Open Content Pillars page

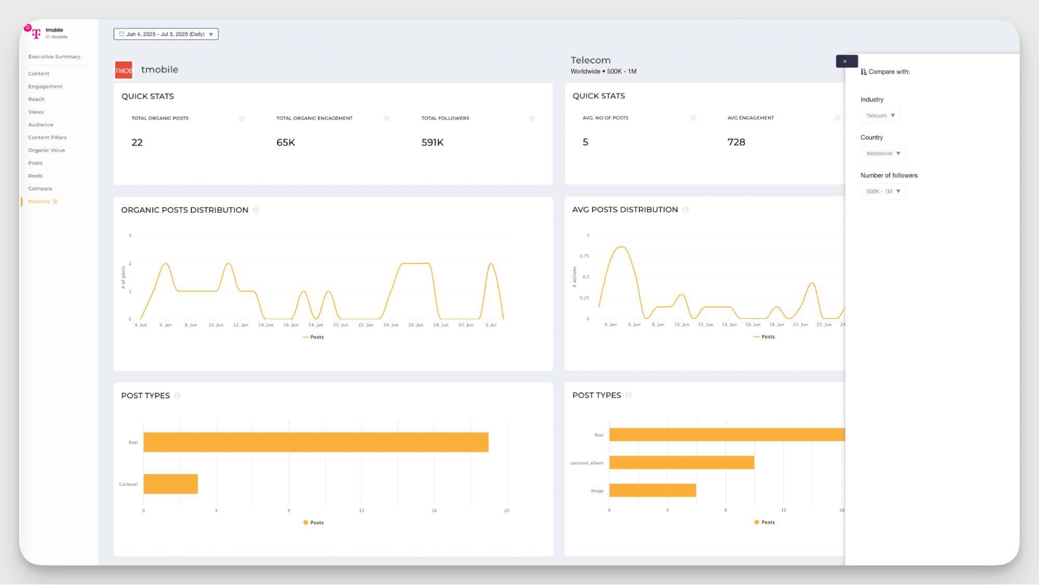tap(47, 138)
